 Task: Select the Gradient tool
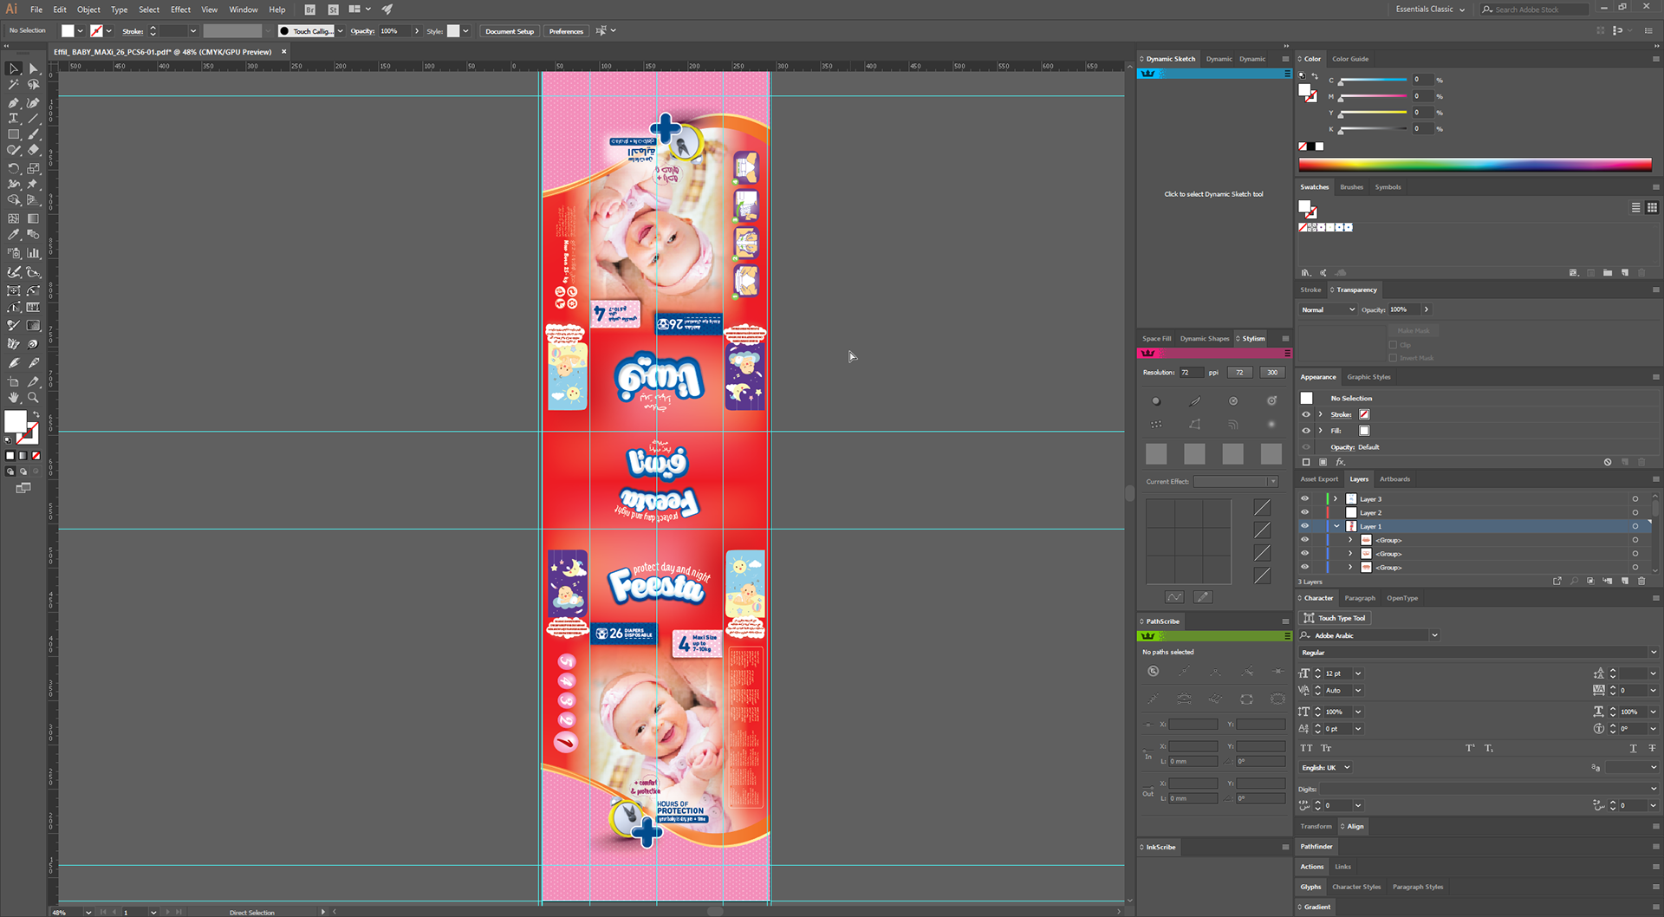pos(34,218)
